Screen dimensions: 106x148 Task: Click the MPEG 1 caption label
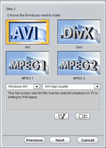click(27, 78)
